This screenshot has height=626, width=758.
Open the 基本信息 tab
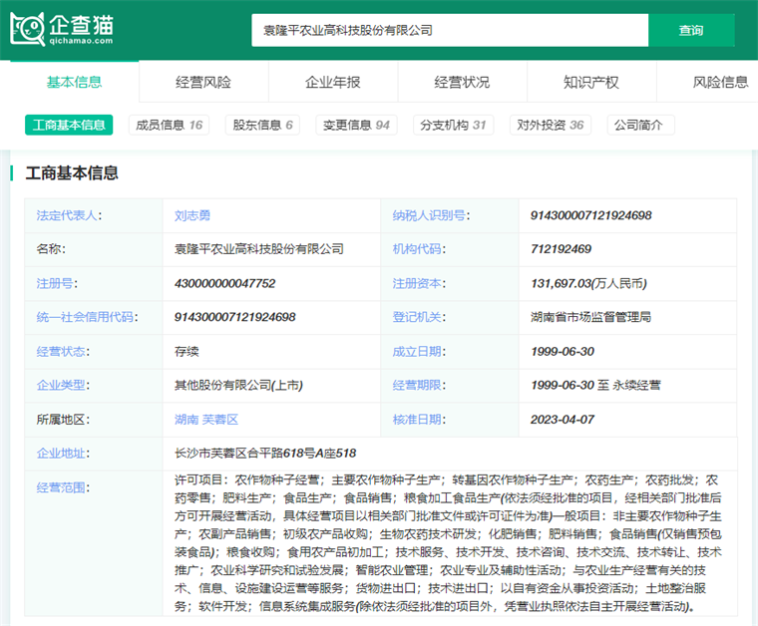click(x=75, y=82)
